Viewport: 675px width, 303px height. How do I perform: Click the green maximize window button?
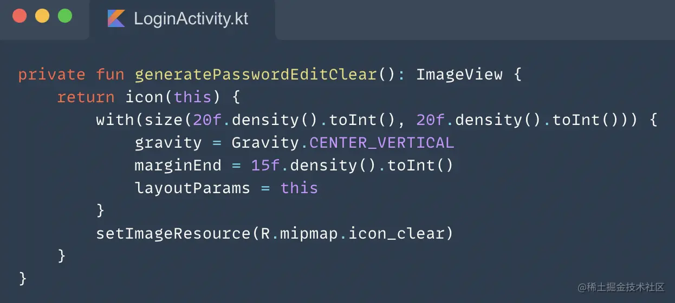tap(65, 16)
